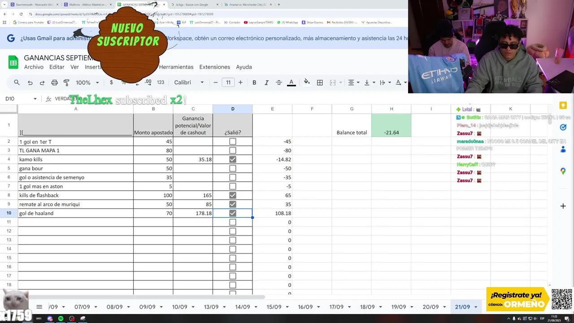This screenshot has width=574, height=323.
Task: Switch to Arsenal vs. Manchester City tab
Action: 248,4
